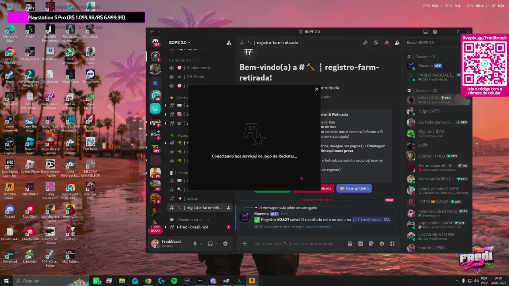Open headphone output options arrow
Viewport: 509px width, 286px height.
coord(217,243)
